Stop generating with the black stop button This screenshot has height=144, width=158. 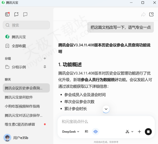pyautogui.click(x=148, y=132)
